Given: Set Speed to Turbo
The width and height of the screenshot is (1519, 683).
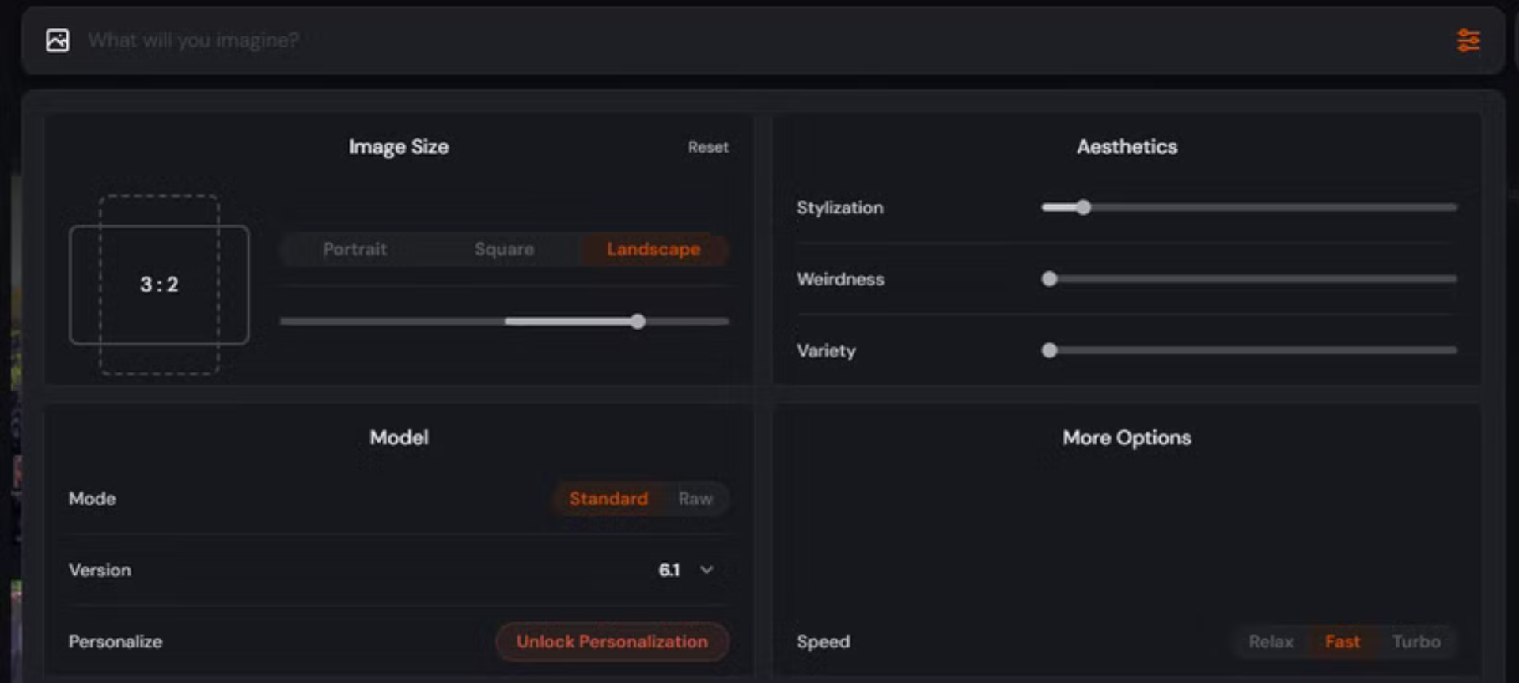Looking at the screenshot, I should click(x=1416, y=642).
